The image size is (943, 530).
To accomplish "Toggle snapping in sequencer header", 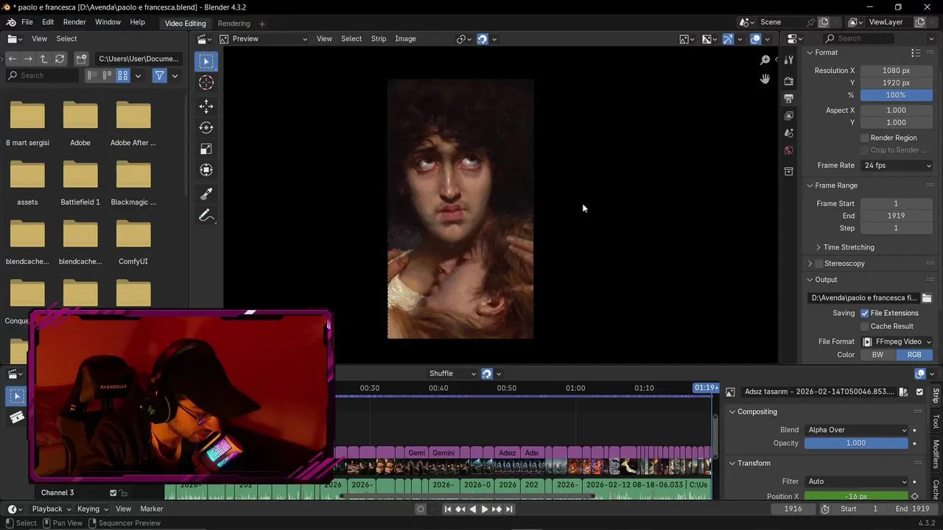I will 486,373.
